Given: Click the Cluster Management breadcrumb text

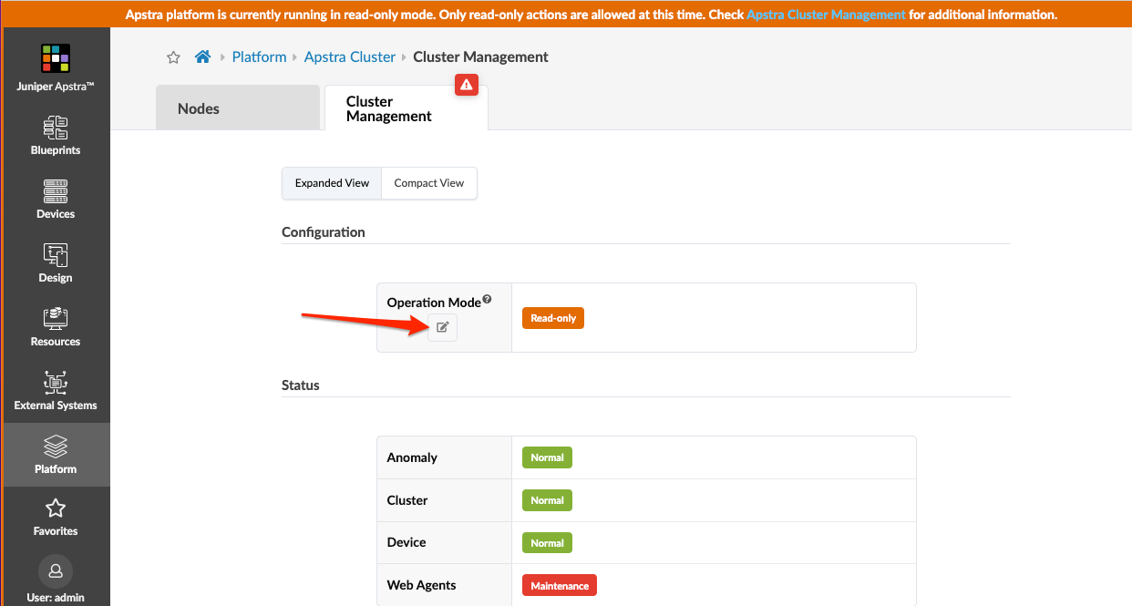Looking at the screenshot, I should point(480,56).
